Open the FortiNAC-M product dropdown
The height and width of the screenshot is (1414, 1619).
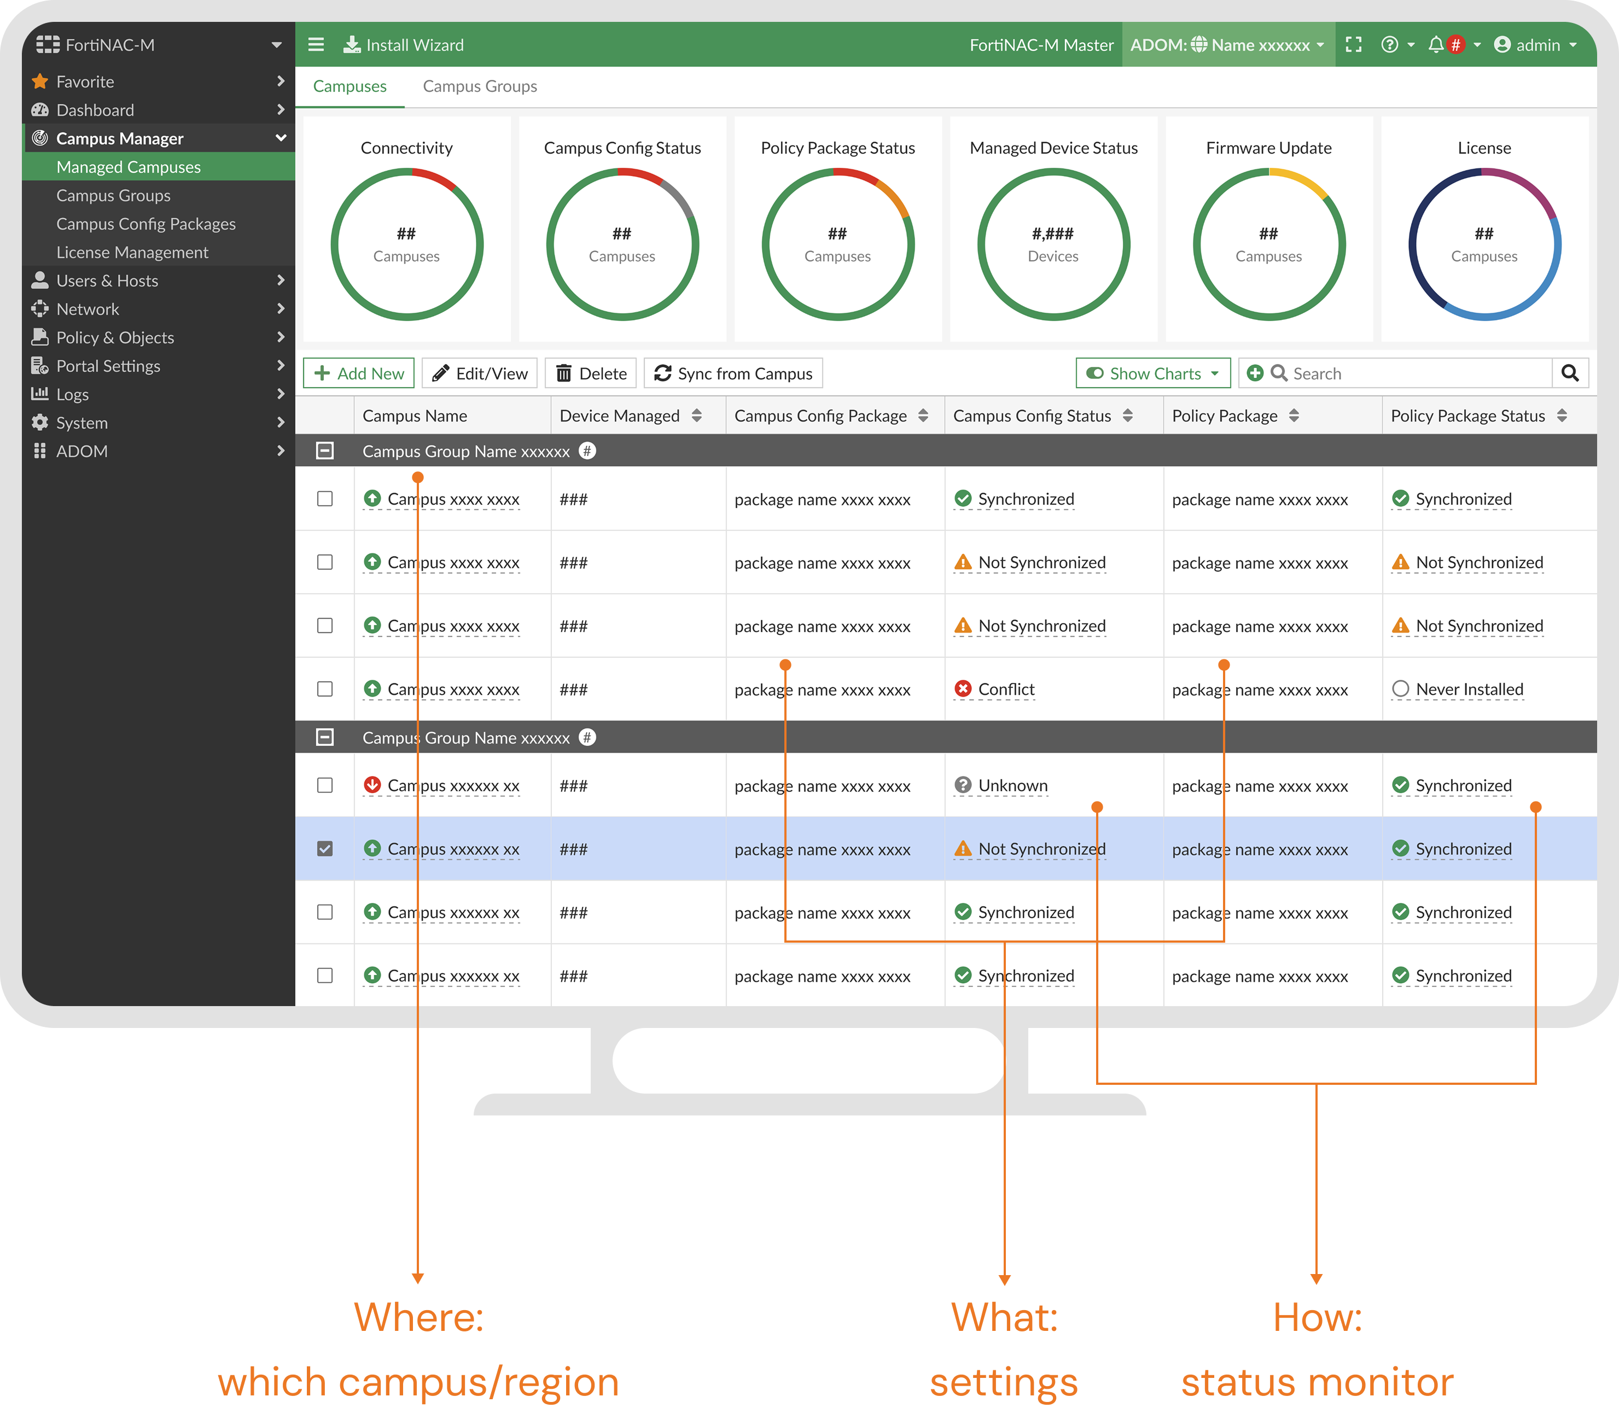click(x=276, y=45)
